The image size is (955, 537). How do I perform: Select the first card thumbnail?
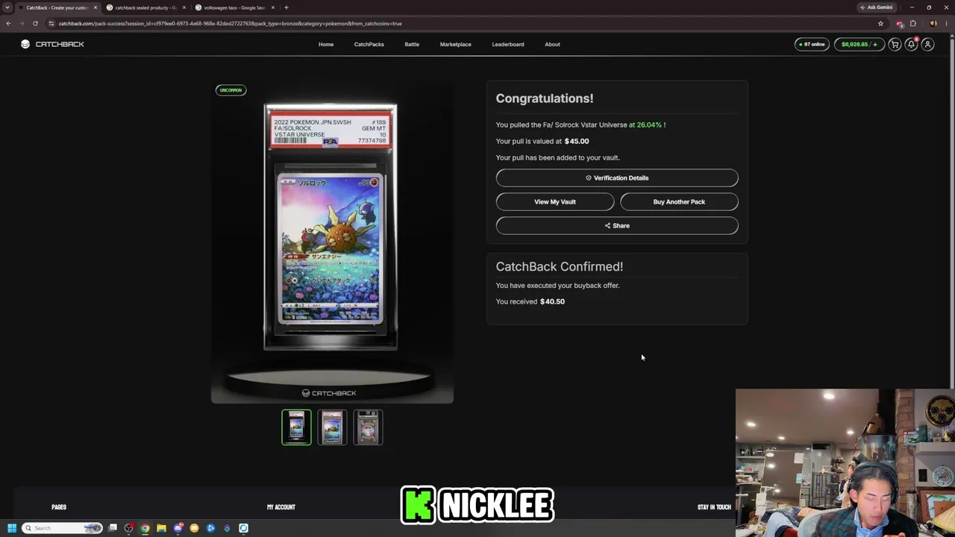coord(296,427)
